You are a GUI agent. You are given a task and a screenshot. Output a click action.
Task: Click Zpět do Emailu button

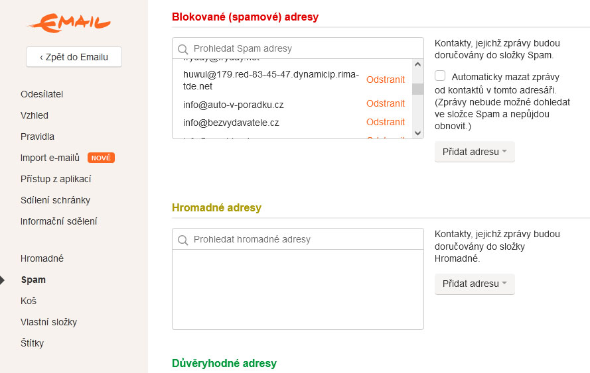click(74, 57)
